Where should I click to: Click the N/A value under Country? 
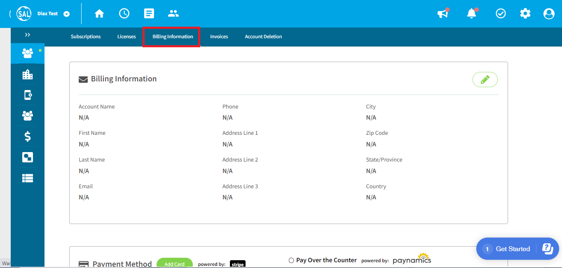click(x=371, y=197)
